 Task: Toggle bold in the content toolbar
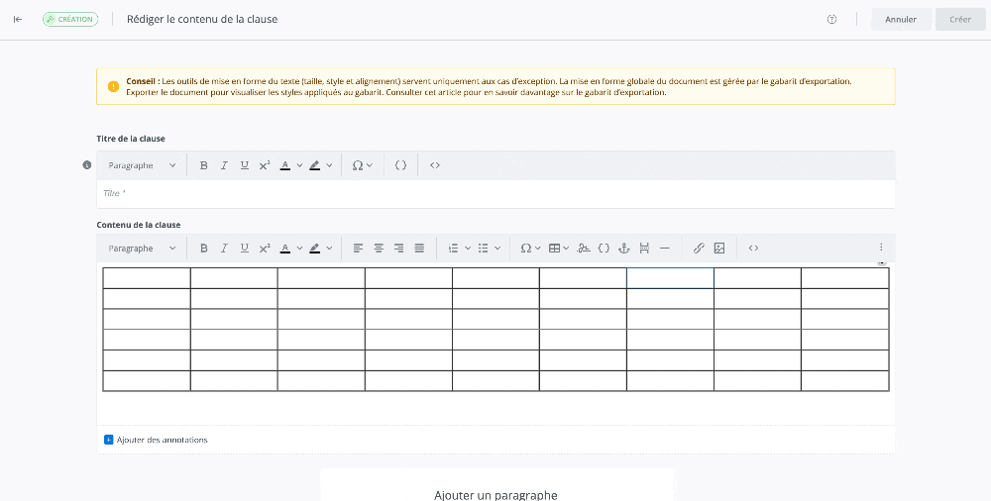[204, 249]
